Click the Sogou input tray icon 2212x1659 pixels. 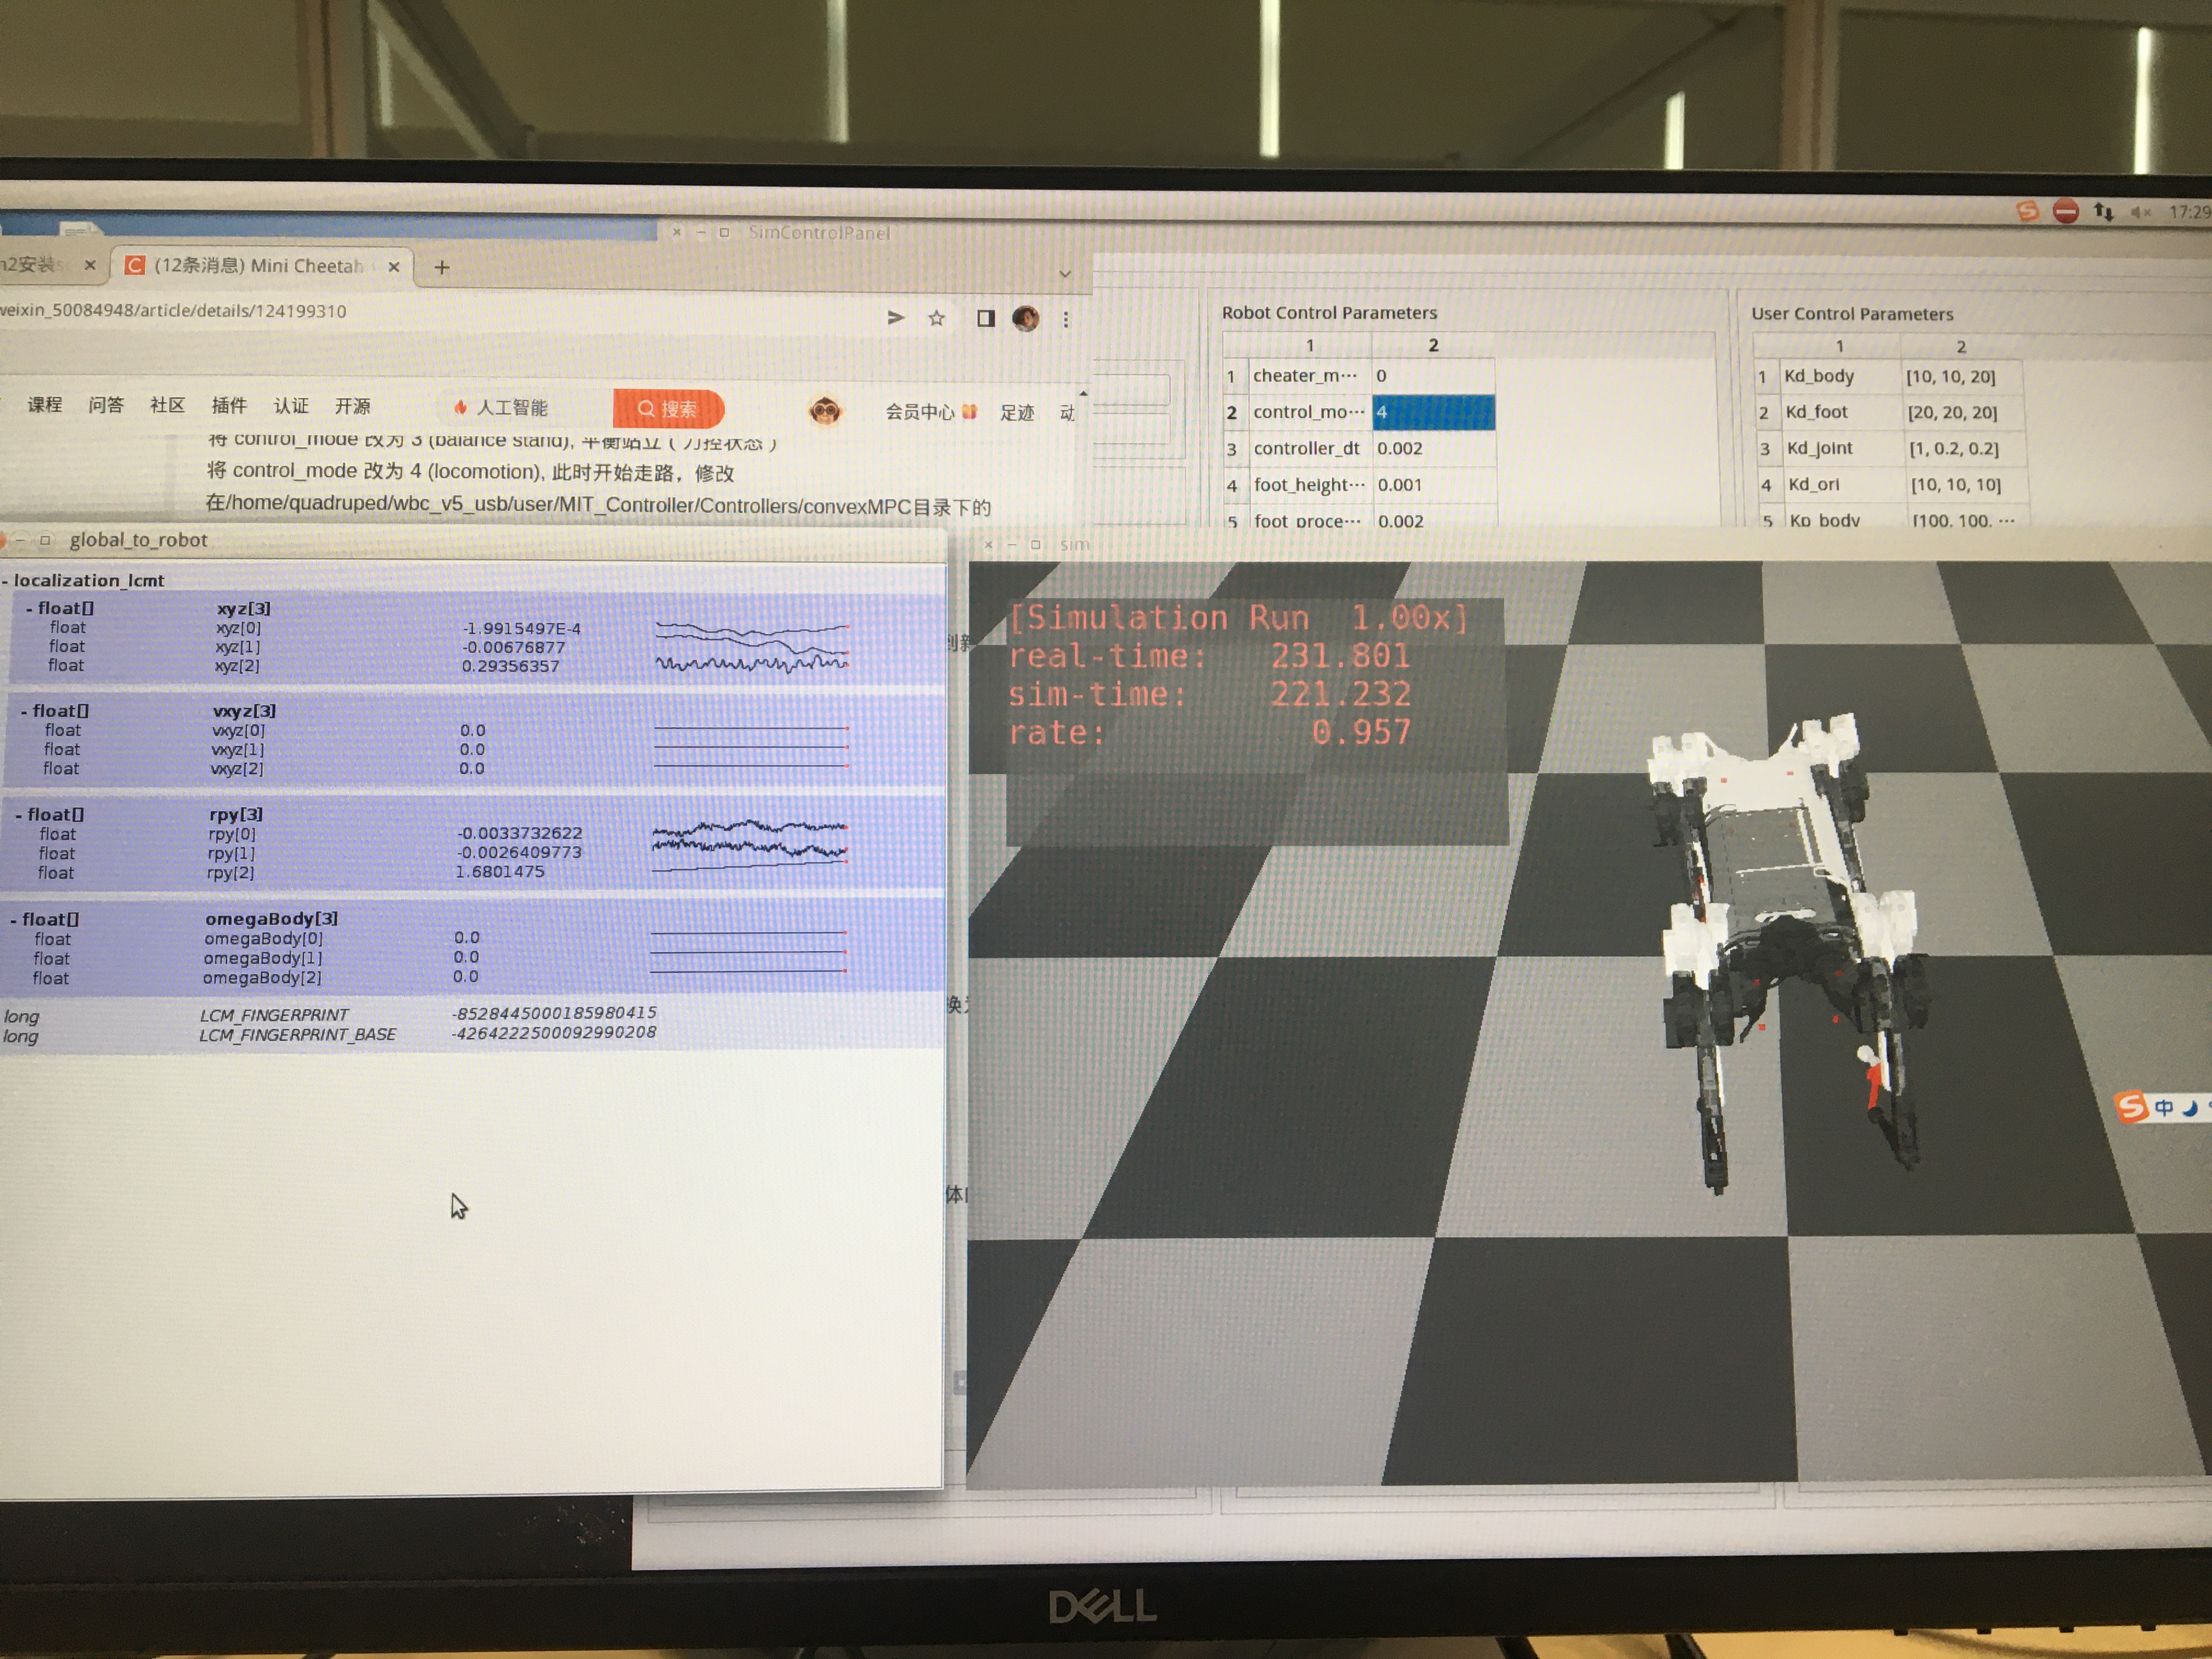2027,211
